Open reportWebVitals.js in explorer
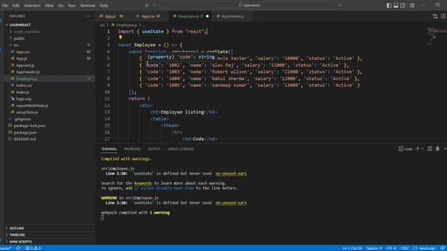 (32, 105)
